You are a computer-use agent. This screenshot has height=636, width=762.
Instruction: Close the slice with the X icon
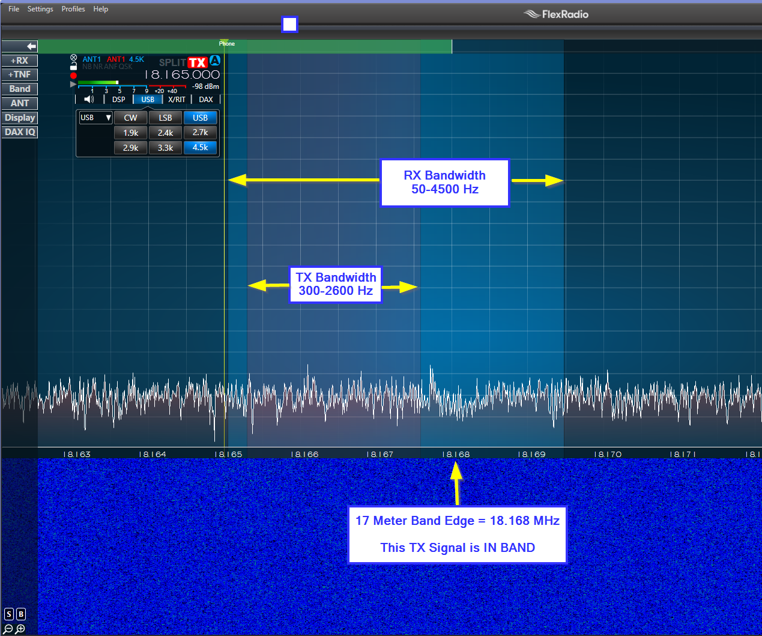point(74,58)
